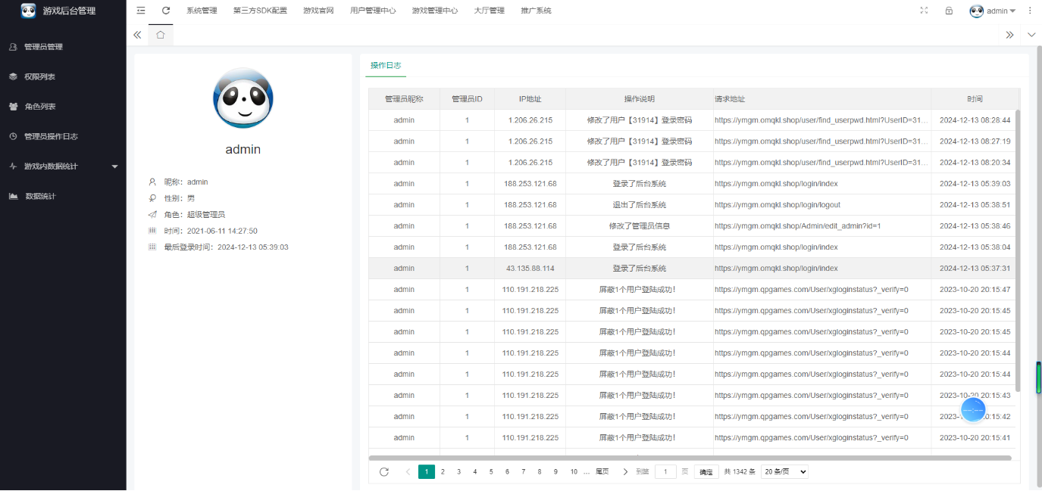Click the hamburger menu icon
1042x491 pixels.
click(140, 11)
